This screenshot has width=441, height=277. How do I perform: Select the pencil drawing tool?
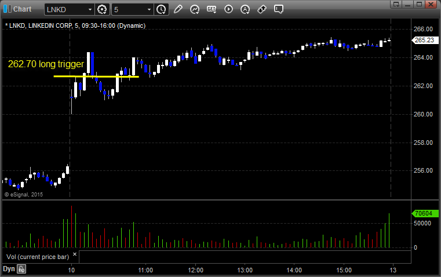(x=178, y=9)
